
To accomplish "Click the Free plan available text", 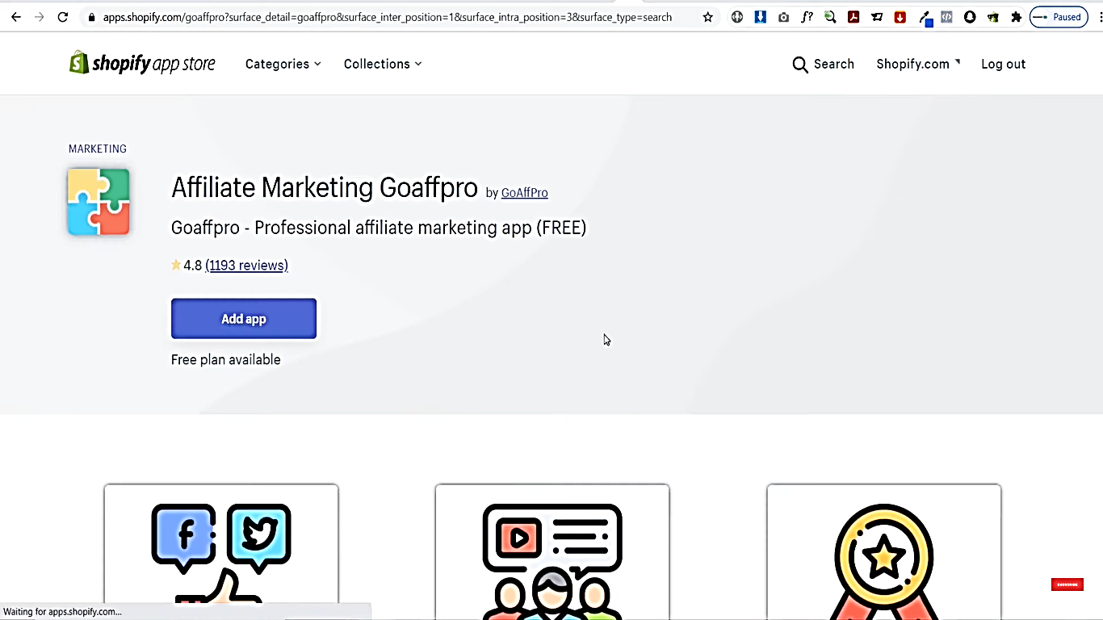I will pos(226,359).
